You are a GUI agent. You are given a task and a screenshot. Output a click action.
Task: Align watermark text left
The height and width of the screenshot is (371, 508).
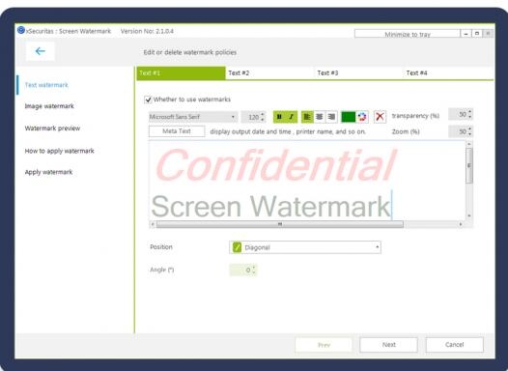(x=307, y=117)
